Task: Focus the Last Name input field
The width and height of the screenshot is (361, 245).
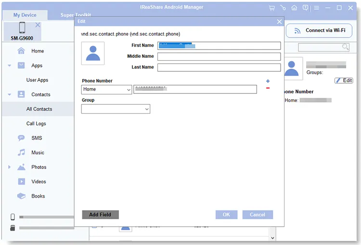Action: [219, 67]
